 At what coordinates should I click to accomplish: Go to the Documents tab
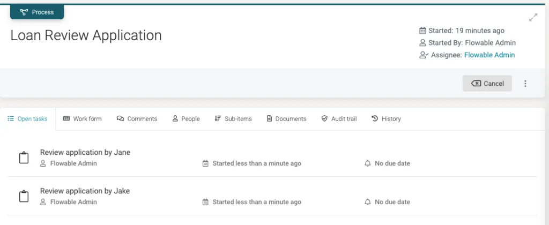coord(286,118)
